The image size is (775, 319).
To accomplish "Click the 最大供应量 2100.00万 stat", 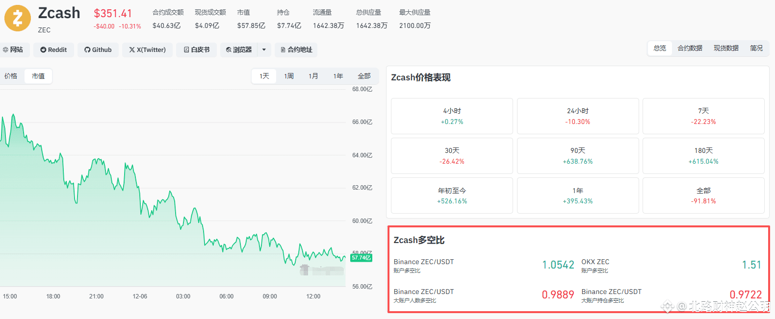I will pos(415,19).
